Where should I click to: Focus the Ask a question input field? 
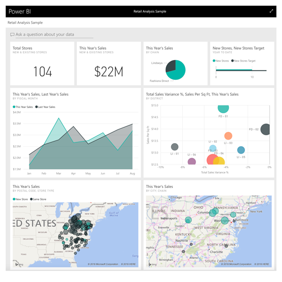click(x=54, y=34)
